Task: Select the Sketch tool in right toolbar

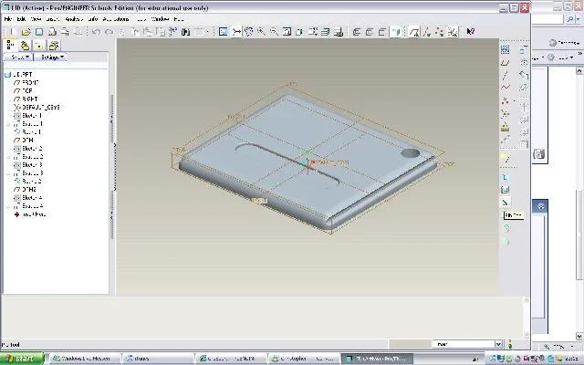Action: pyautogui.click(x=505, y=49)
